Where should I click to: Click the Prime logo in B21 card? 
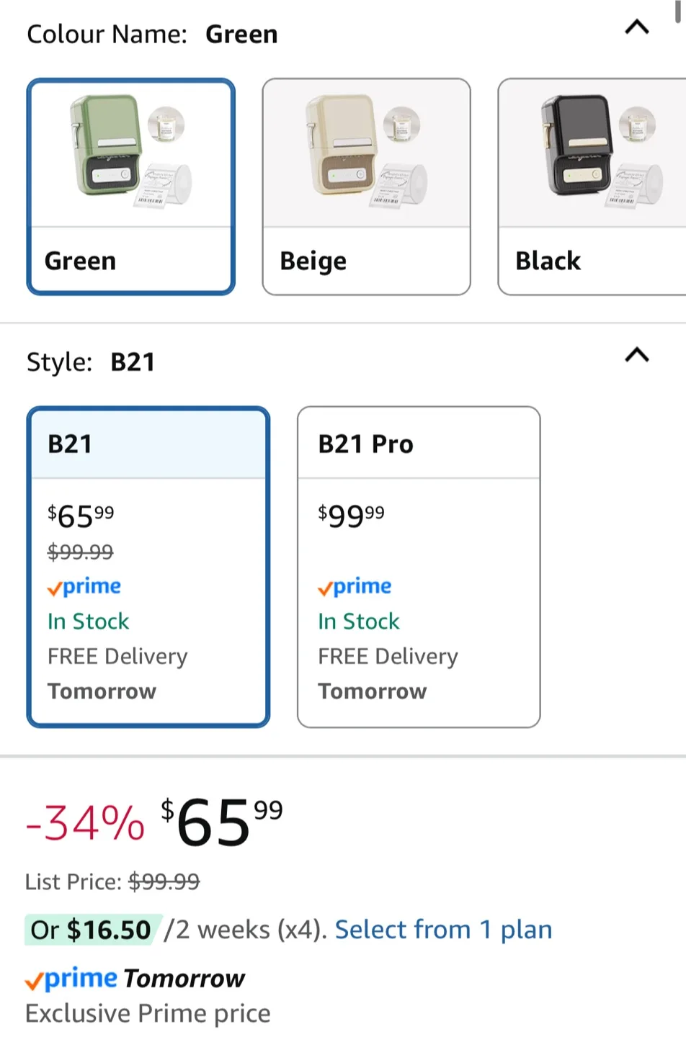(84, 587)
